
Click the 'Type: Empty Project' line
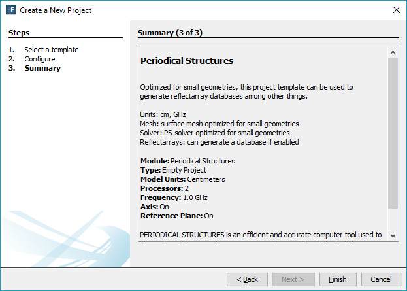tap(173, 170)
